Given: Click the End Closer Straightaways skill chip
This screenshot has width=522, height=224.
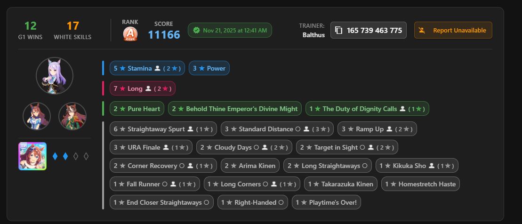Looking at the screenshot, I should click(x=161, y=202).
